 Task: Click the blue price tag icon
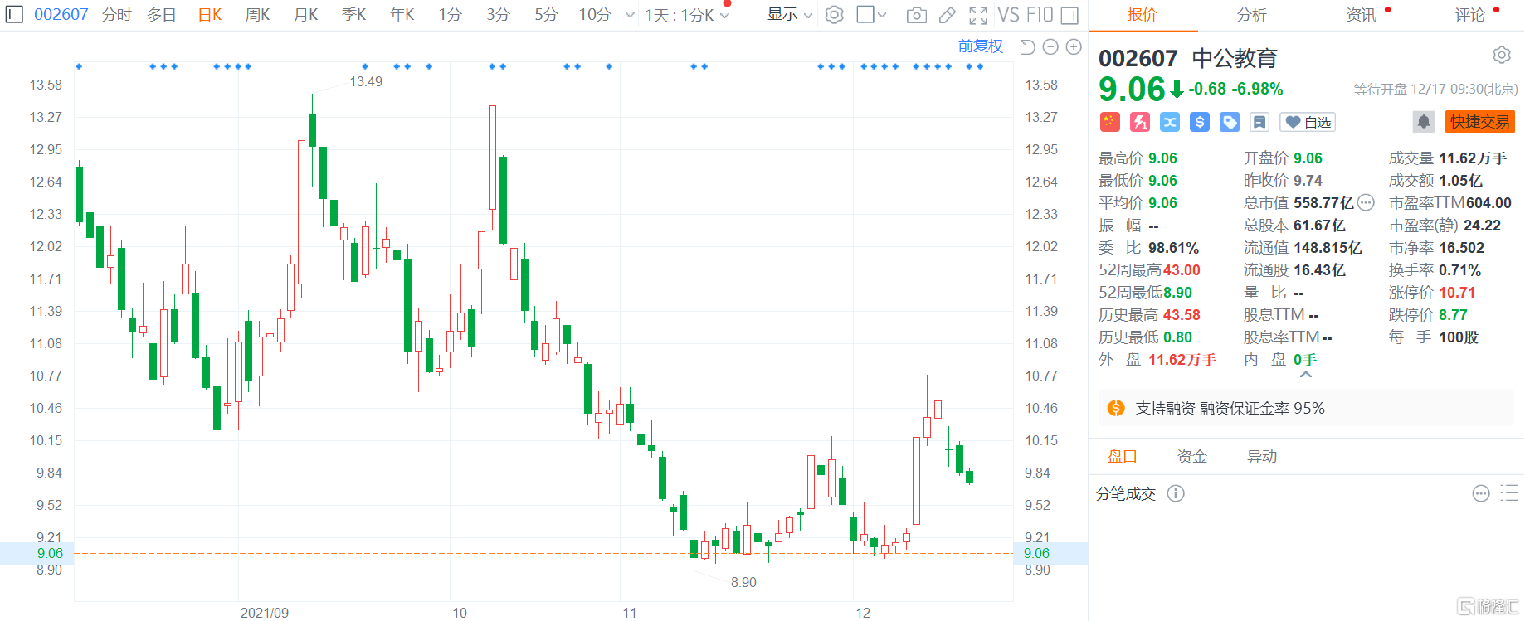pyautogui.click(x=1230, y=123)
